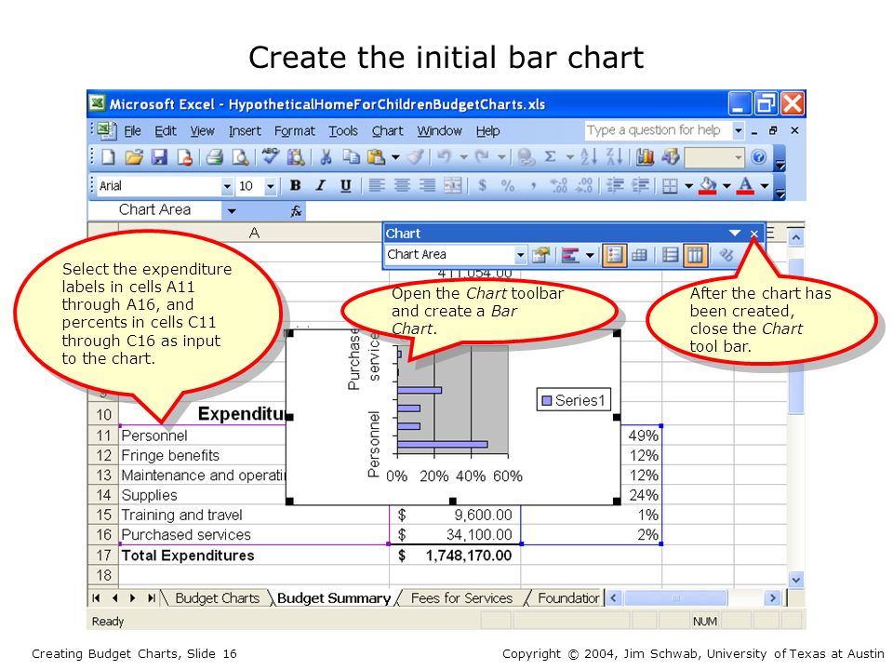Screen dimensions: 893x670
Task: Click the Drawing toolbar icon
Action: [671, 156]
